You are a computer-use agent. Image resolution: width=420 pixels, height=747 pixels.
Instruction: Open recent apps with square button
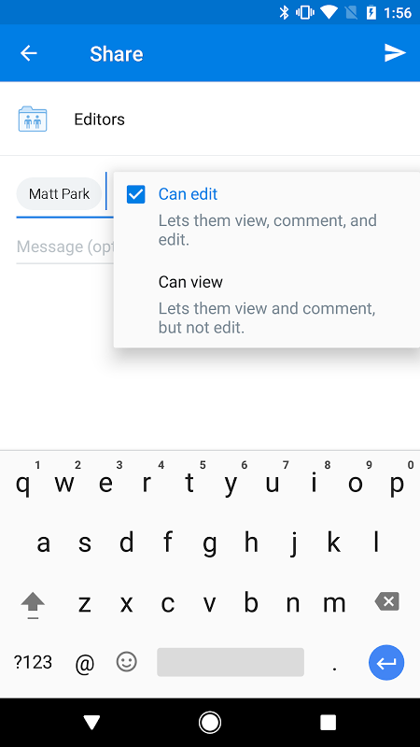[329, 723]
